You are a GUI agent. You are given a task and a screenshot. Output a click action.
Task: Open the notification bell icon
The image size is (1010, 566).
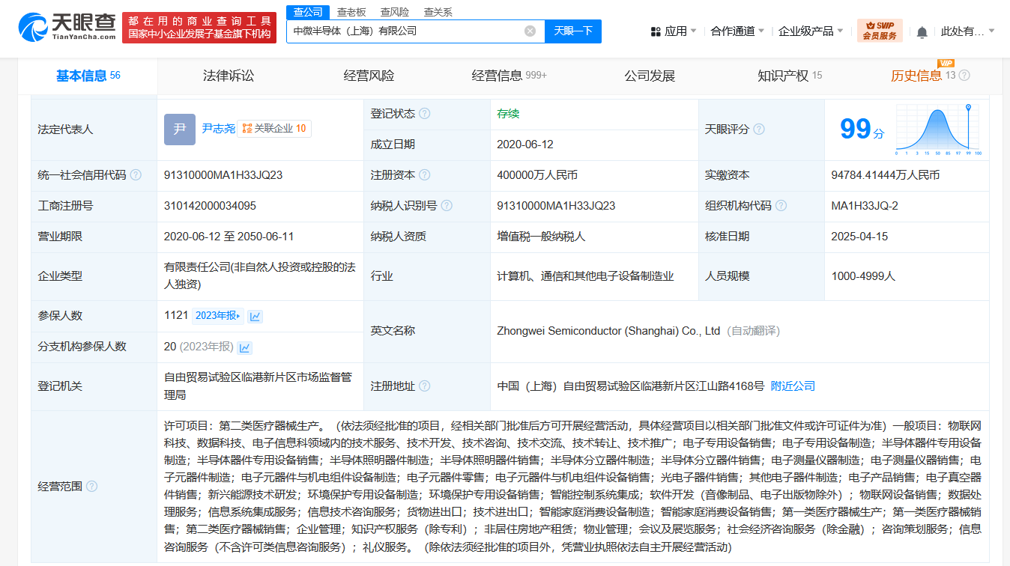click(x=922, y=31)
